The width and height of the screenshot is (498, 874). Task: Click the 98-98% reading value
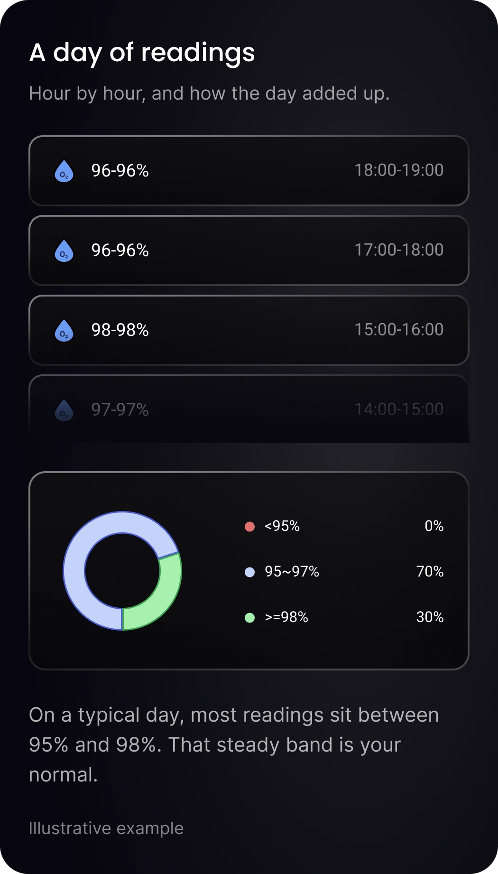click(x=120, y=330)
